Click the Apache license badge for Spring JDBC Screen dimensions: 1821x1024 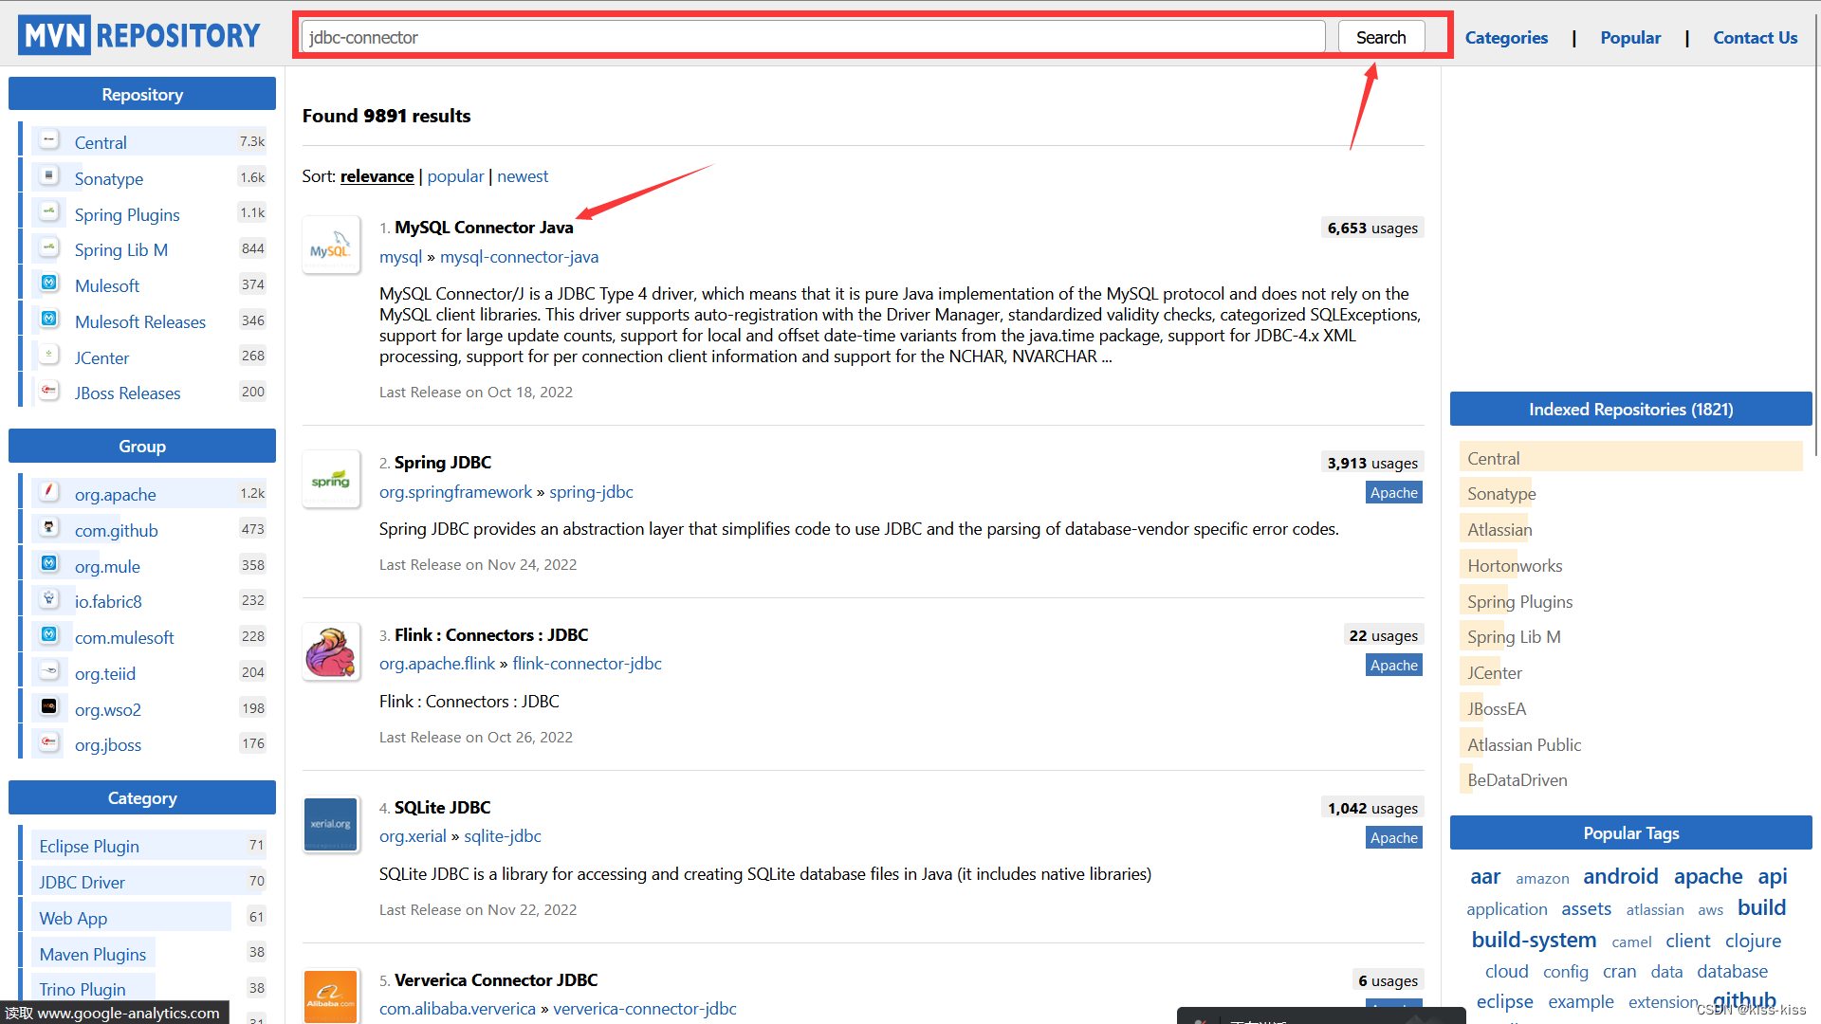coord(1393,493)
